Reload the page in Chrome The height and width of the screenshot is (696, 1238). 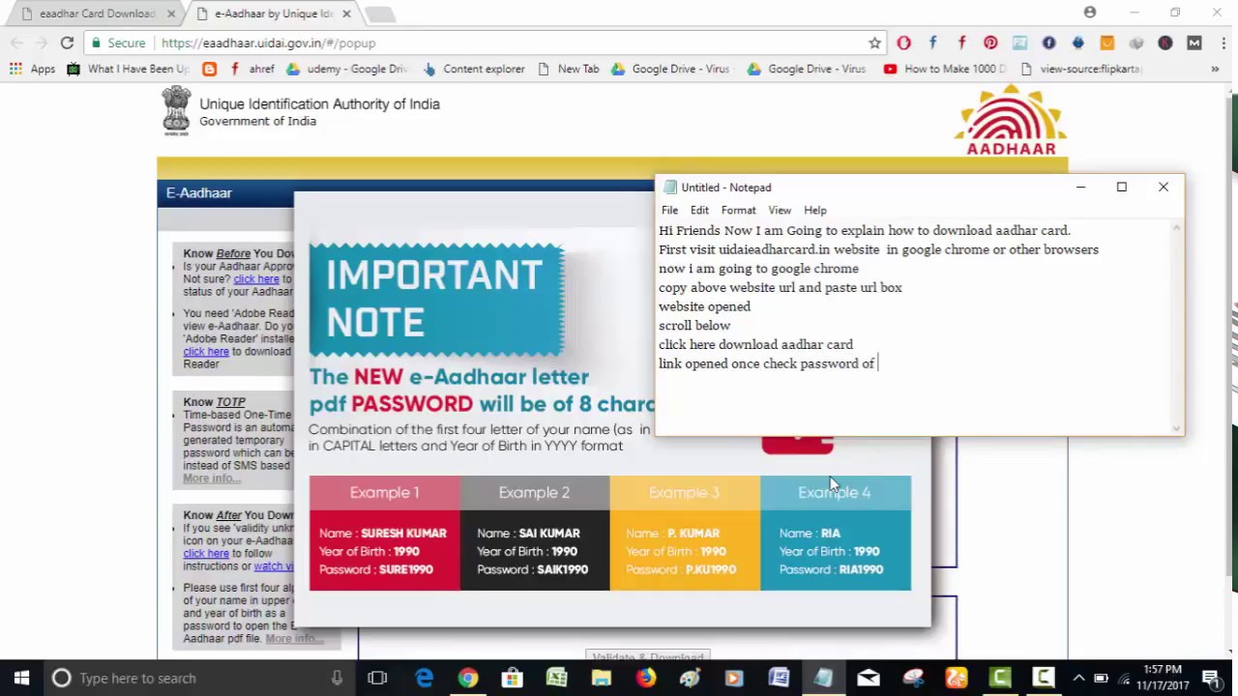(67, 43)
